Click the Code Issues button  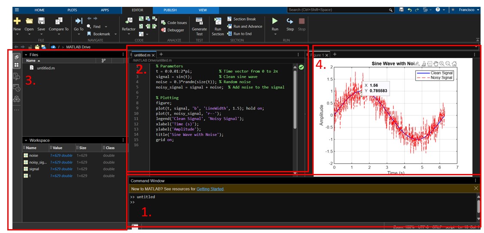174,23
